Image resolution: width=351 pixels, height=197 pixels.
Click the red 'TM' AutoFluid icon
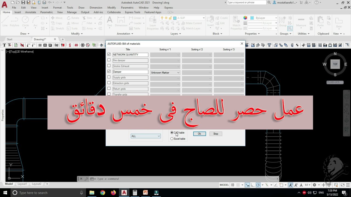[x=63, y=45]
